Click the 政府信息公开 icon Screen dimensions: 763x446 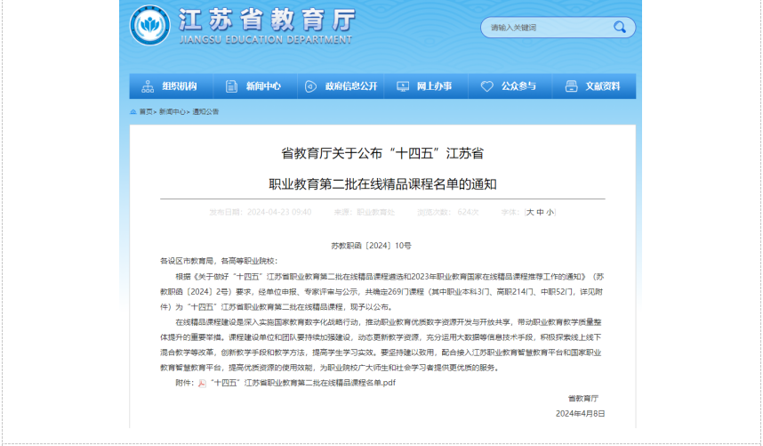pos(310,86)
